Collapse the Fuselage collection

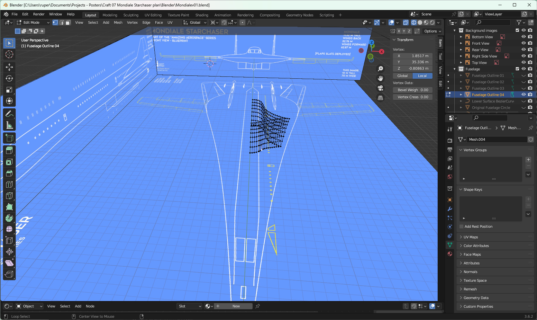(454, 69)
